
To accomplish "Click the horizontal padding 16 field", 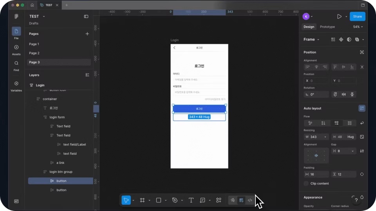I will click(x=316, y=174).
